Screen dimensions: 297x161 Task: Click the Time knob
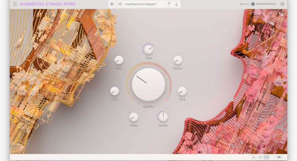(x=148, y=50)
